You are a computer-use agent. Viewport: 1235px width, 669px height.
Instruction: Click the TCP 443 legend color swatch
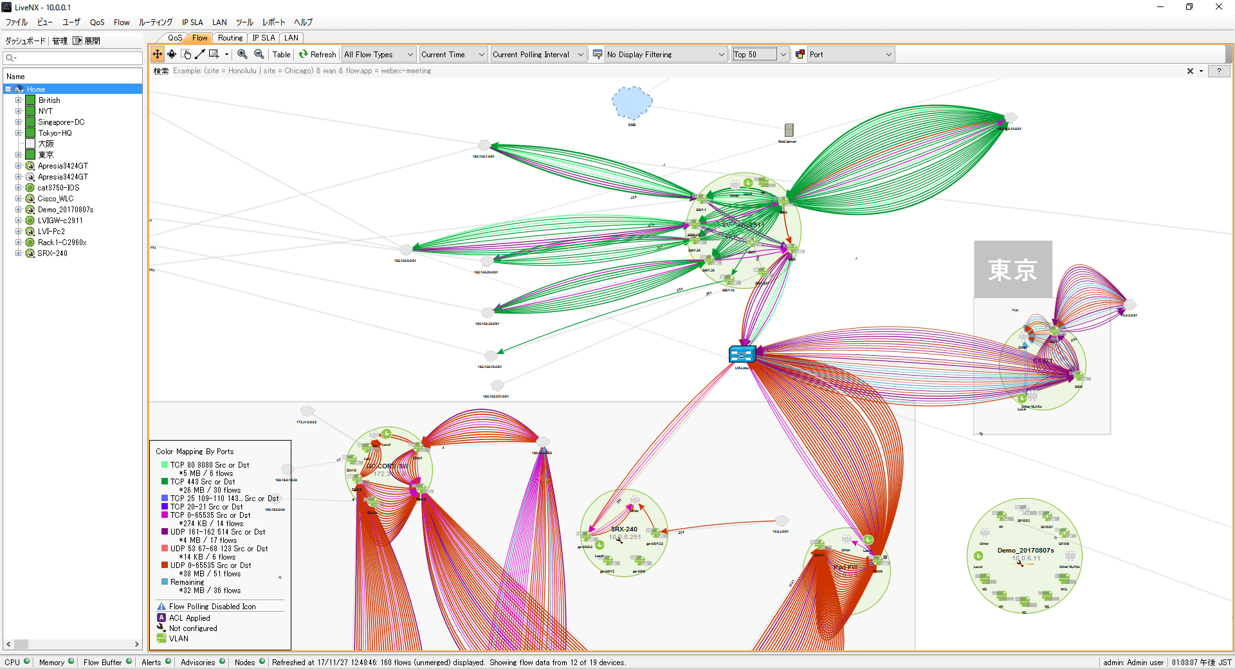coord(165,481)
